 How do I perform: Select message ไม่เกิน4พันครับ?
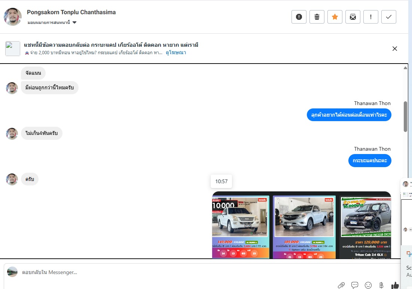tap(42, 133)
